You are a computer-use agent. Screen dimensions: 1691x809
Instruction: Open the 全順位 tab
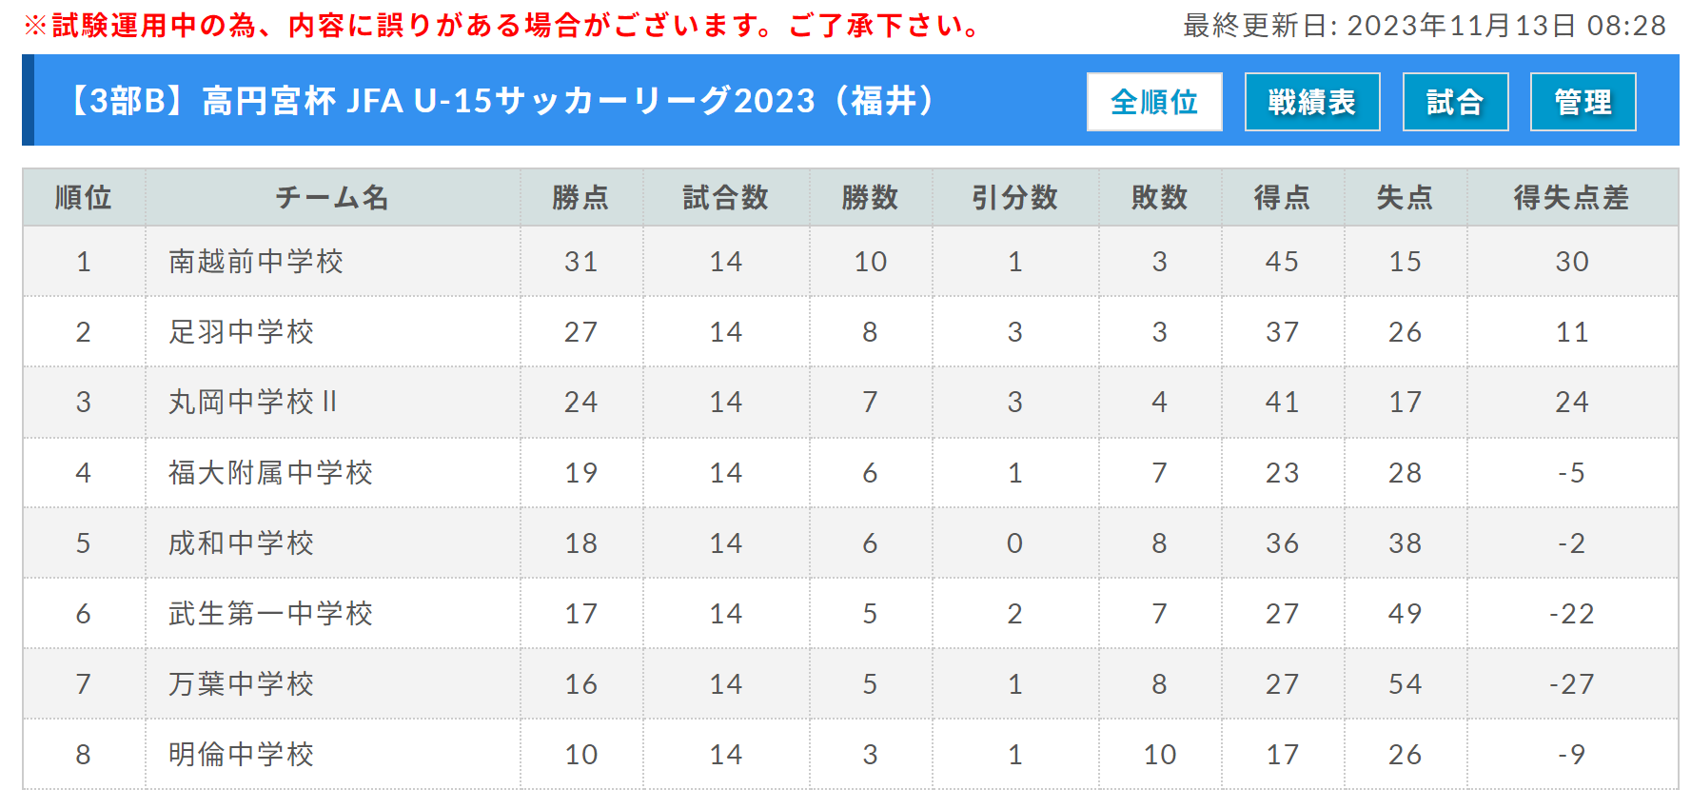click(x=1154, y=102)
